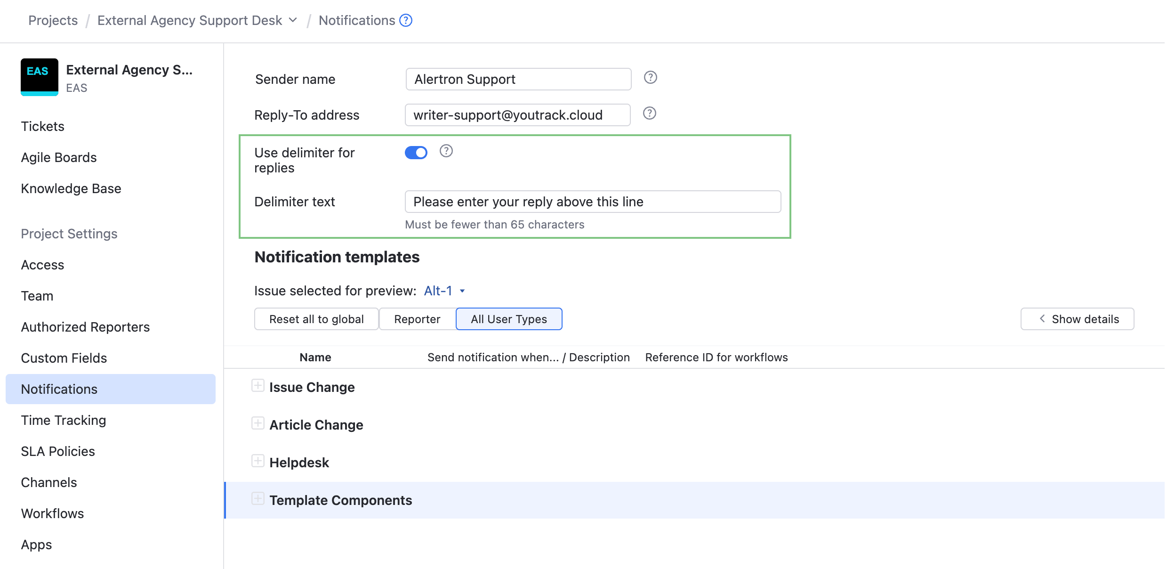Viewport: 1175px width, 569px height.
Task: Select the All User Types filter
Action: click(508, 319)
